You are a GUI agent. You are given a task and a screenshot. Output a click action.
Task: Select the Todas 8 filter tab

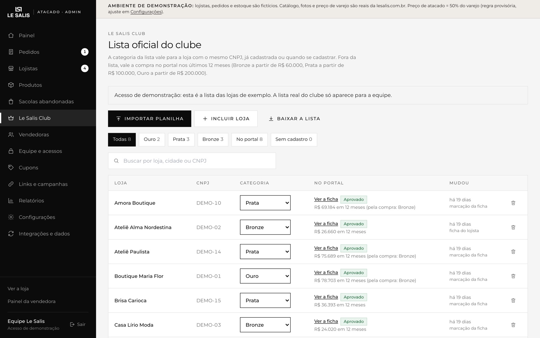(x=122, y=140)
